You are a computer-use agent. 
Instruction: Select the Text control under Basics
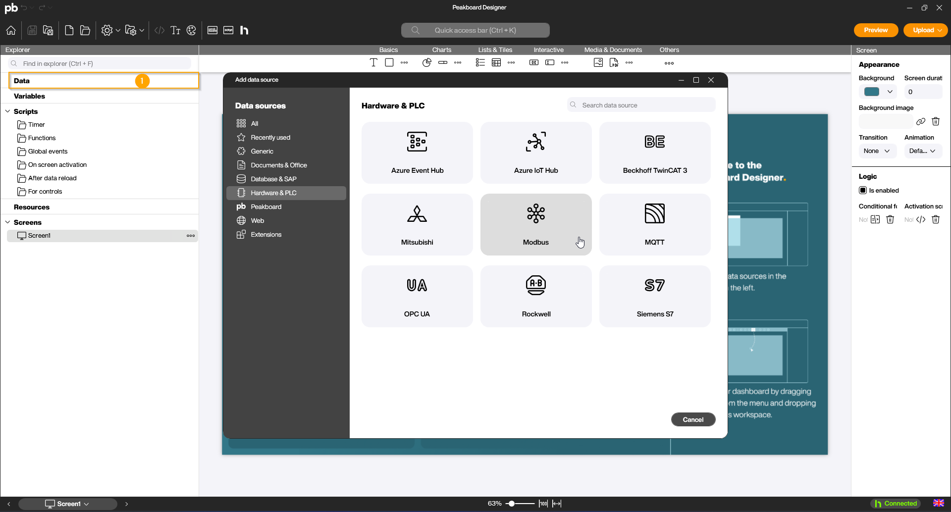[373, 62]
